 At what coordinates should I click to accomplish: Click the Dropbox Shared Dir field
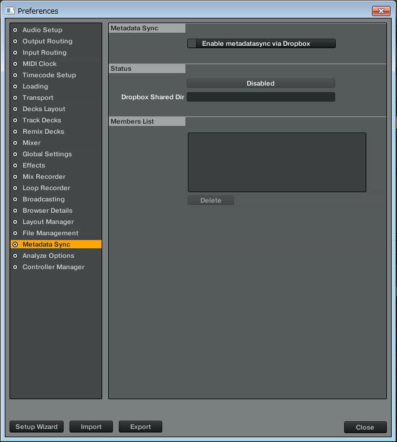[261, 97]
